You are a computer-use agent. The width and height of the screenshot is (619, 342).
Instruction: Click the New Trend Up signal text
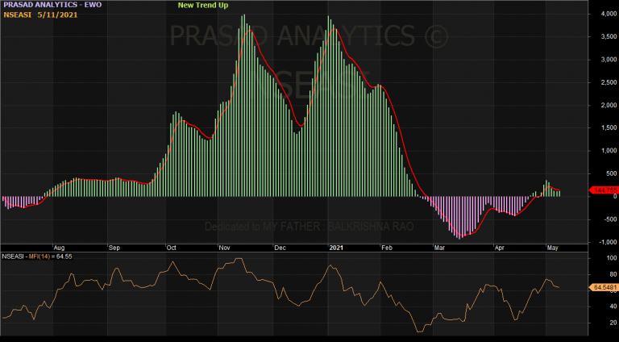(x=203, y=5)
